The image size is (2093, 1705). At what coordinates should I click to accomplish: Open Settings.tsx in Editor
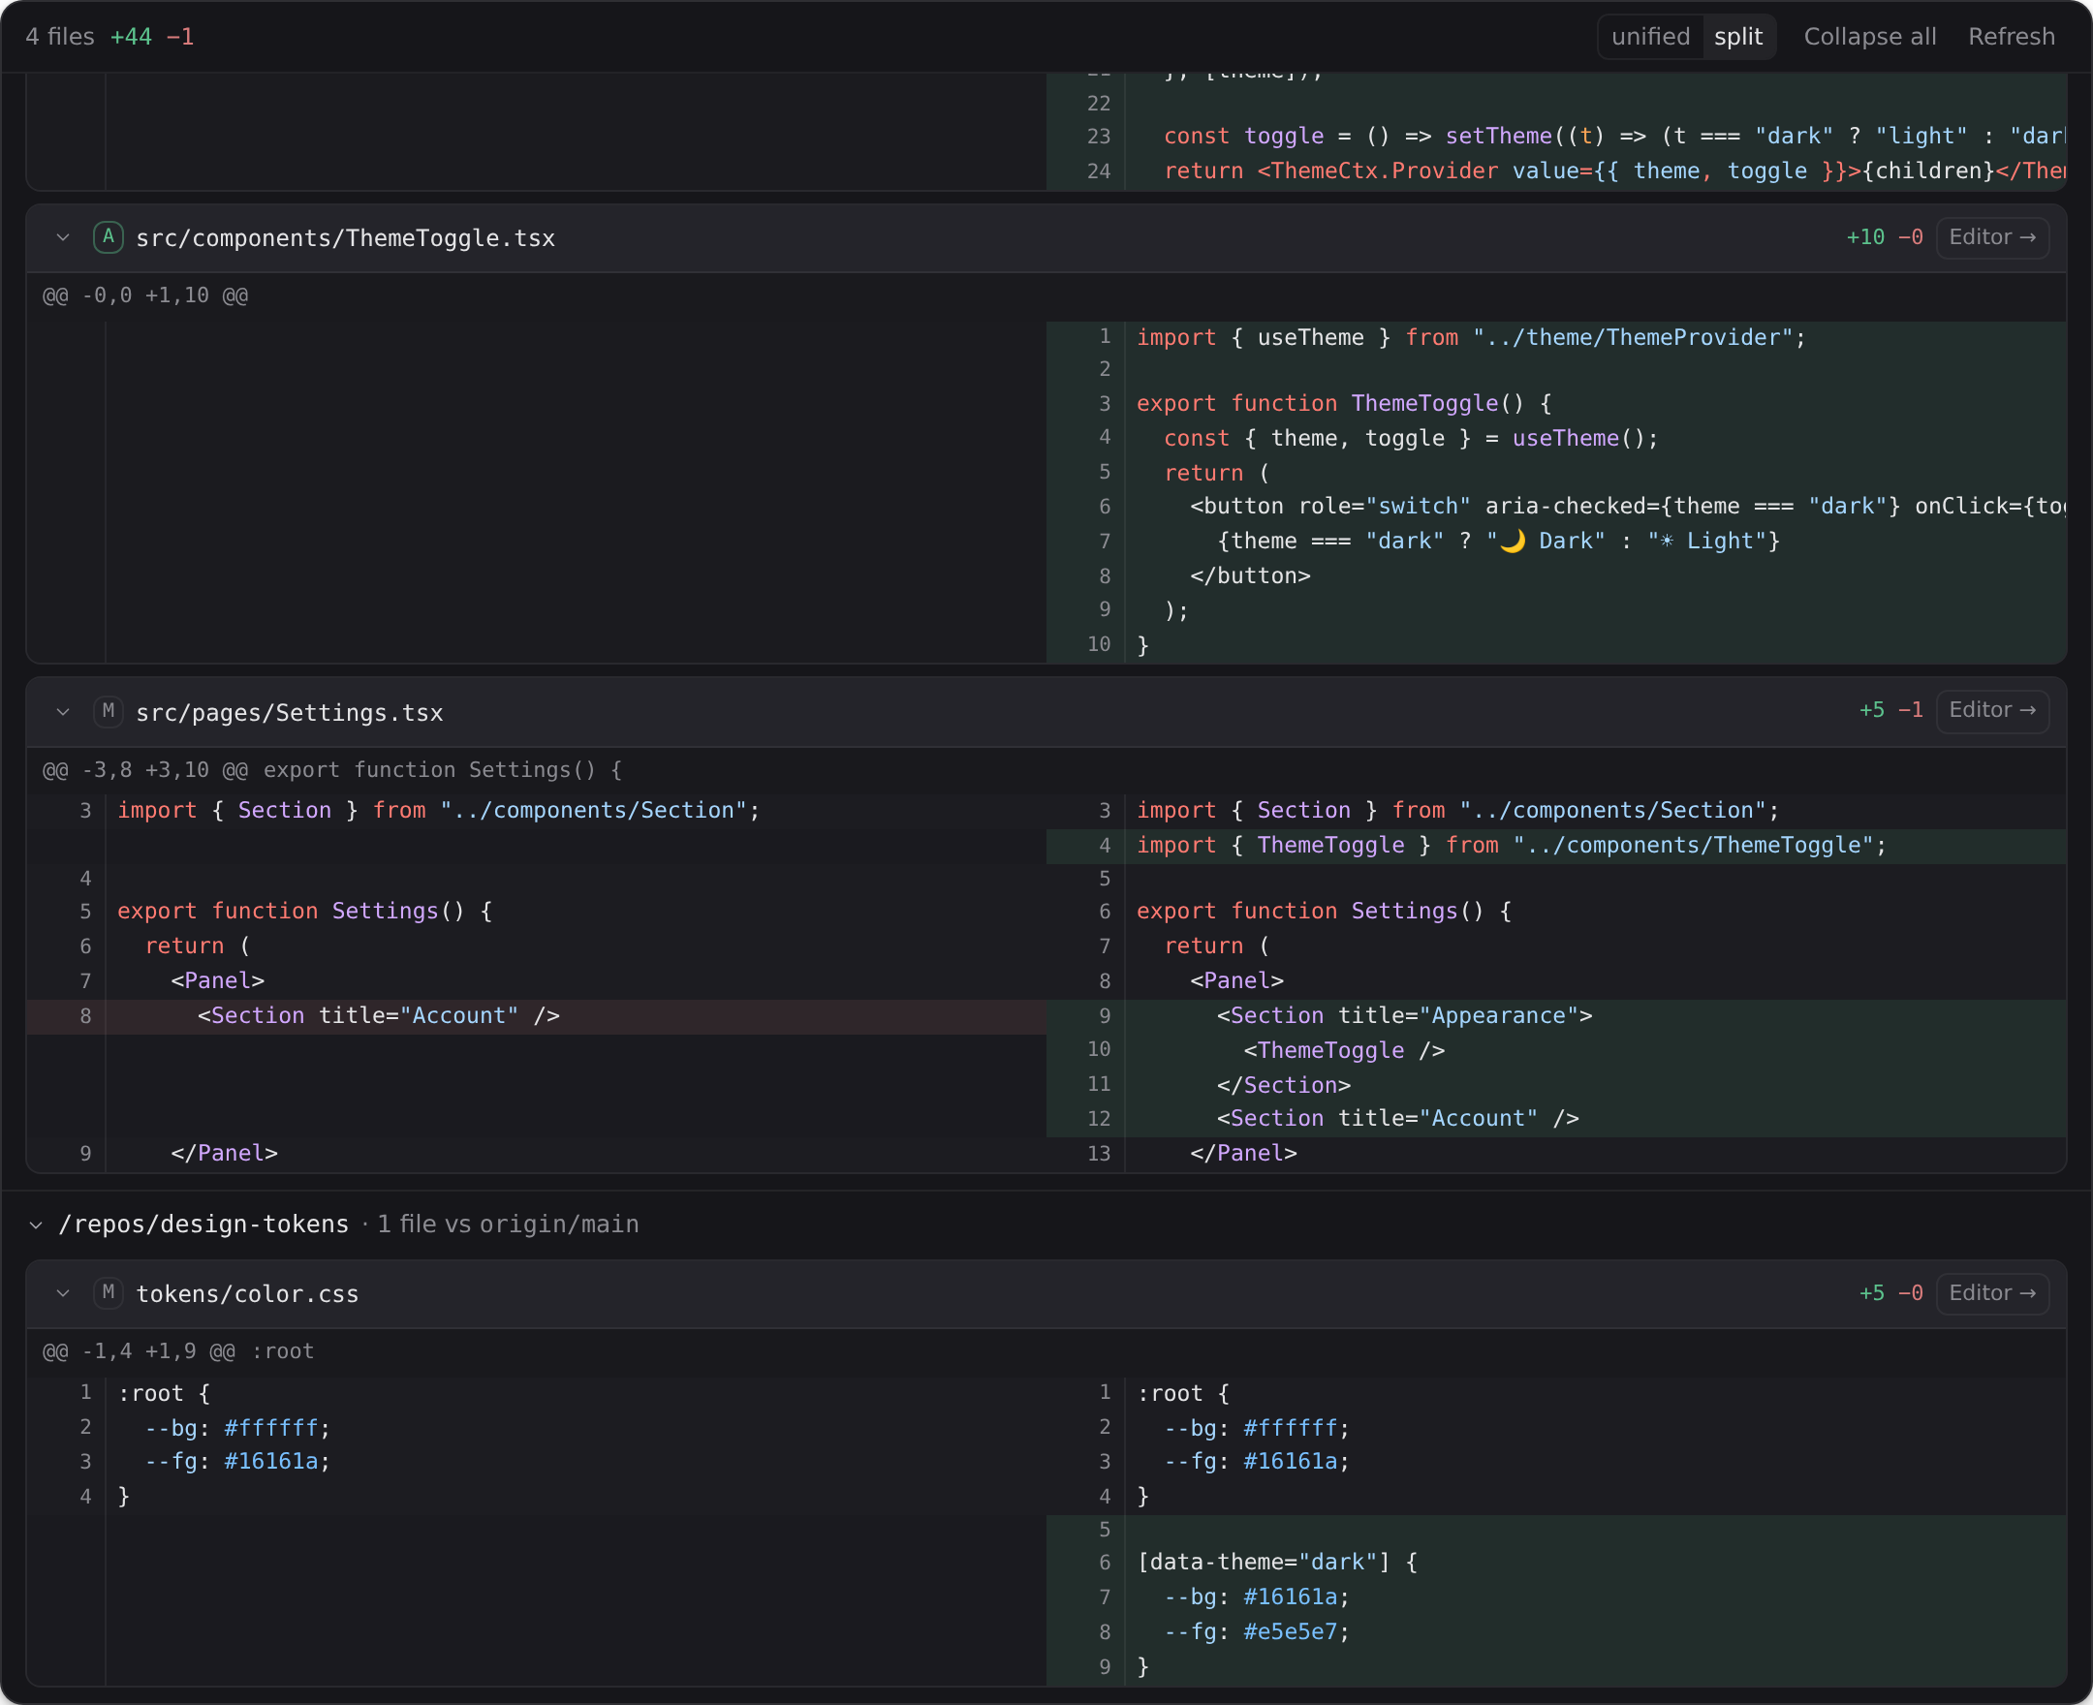[1992, 711]
